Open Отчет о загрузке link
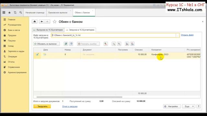The image size is (207, 116). [70, 106]
